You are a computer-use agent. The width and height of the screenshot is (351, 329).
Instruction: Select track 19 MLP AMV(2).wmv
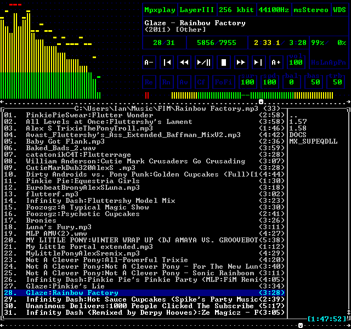tap(144, 234)
